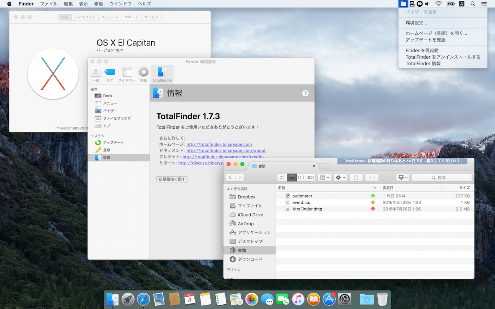The width and height of the screenshot is (495, 309).
Task: Choose Finder を再起動 from the menu
Action: point(443,50)
